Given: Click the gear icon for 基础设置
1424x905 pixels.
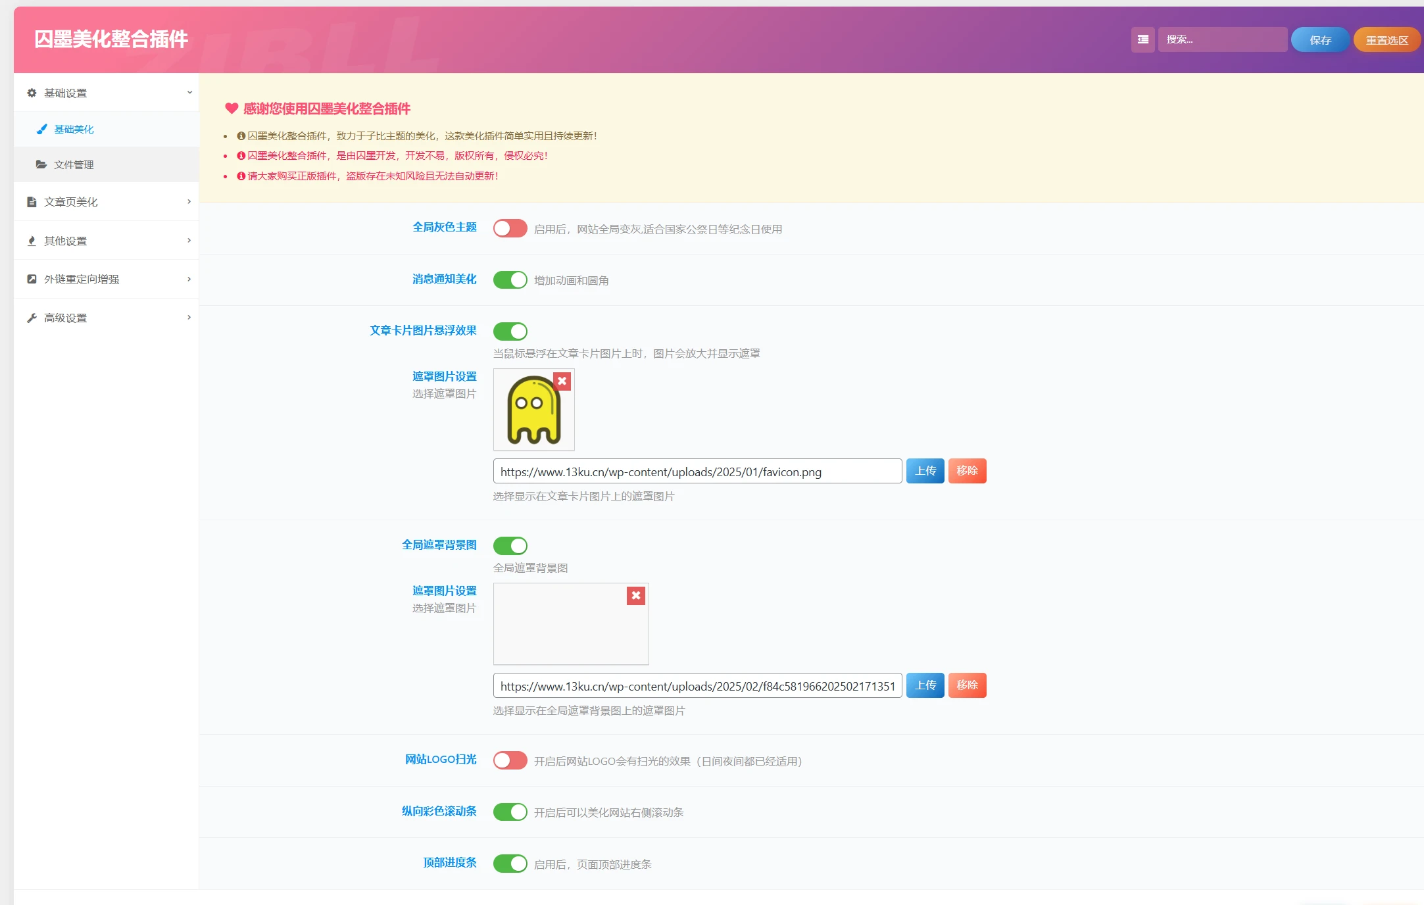Looking at the screenshot, I should tap(32, 93).
